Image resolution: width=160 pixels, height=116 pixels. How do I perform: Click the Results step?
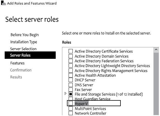coord(16,77)
